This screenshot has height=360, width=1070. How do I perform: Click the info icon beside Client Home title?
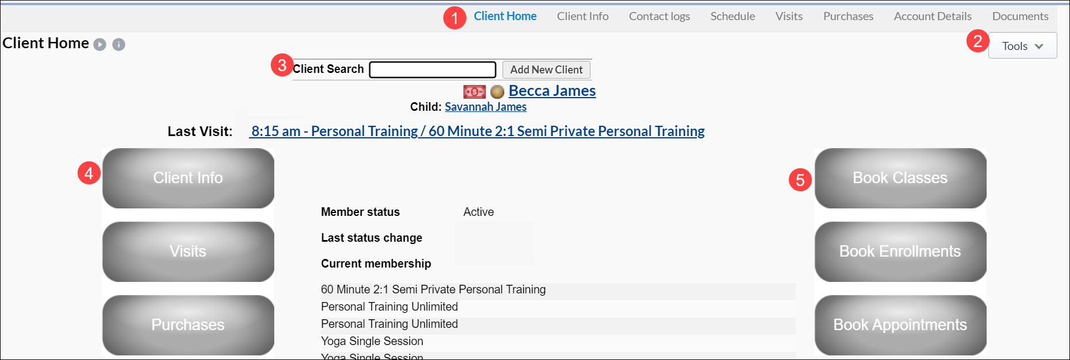[x=118, y=45]
